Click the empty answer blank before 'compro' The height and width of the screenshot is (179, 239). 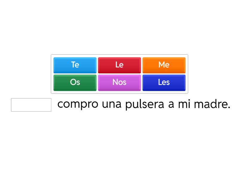tap(31, 105)
